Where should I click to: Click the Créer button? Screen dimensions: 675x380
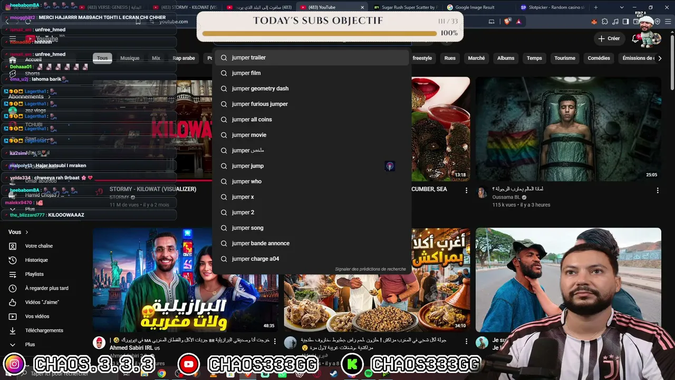609,39
